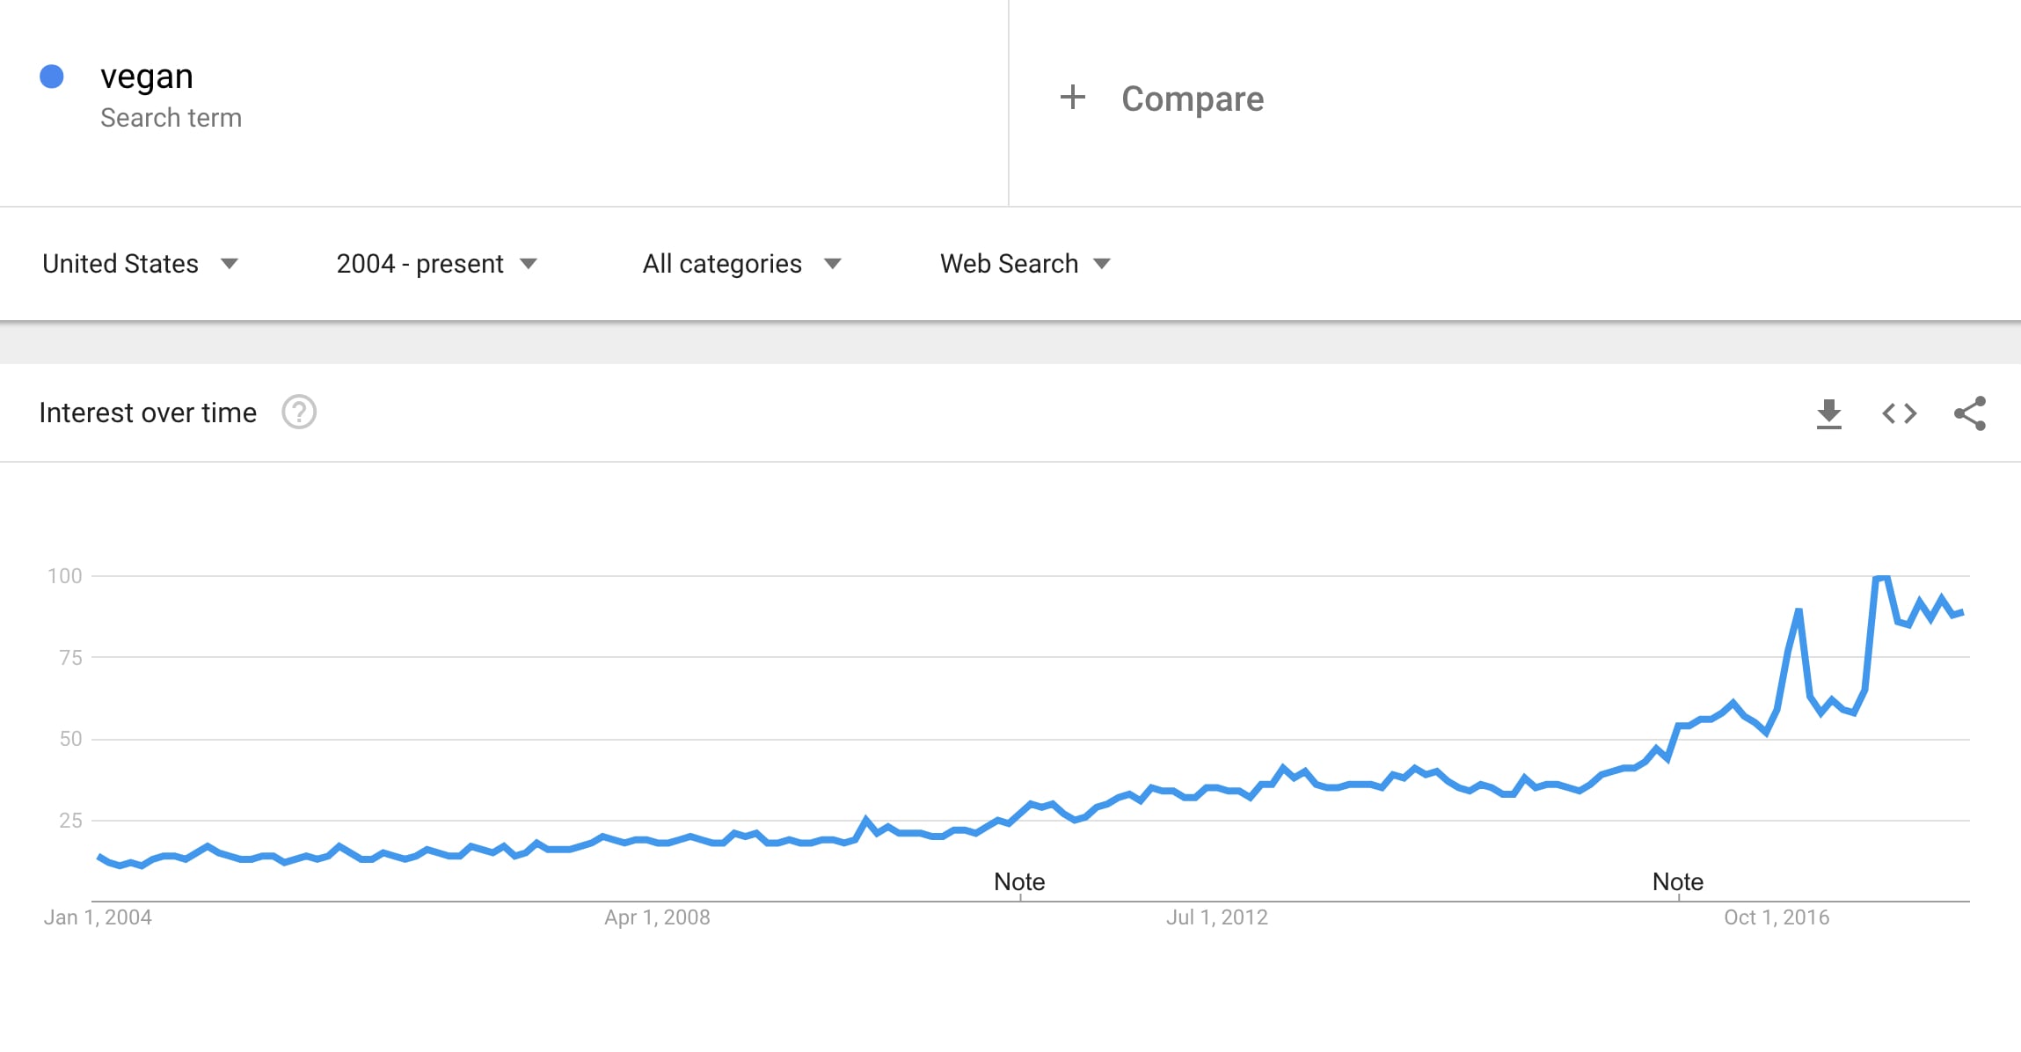Click the Jan 1, 2004 axis label

coord(98,917)
